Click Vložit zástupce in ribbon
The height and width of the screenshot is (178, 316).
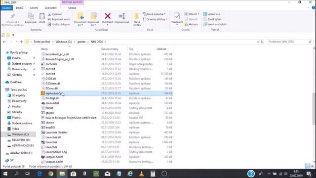tap(59, 24)
